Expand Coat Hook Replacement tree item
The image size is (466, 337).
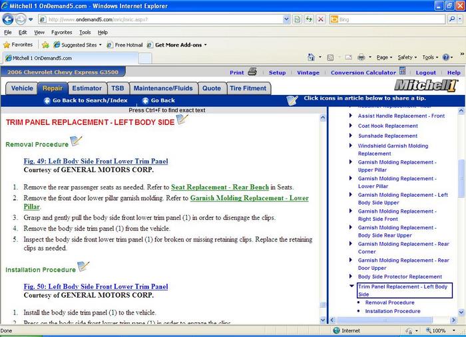(x=350, y=126)
